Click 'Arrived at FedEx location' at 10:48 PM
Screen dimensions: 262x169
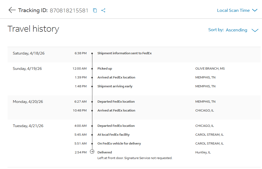point(116,110)
